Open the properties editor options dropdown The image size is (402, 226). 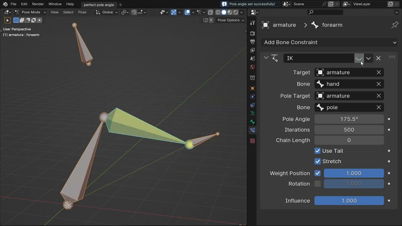(396, 12)
